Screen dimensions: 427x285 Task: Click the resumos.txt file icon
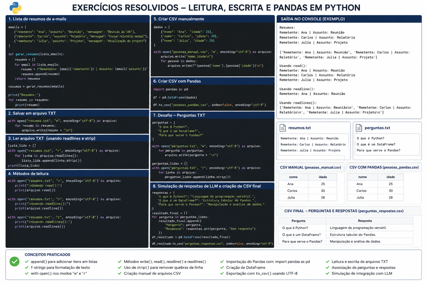click(283, 128)
